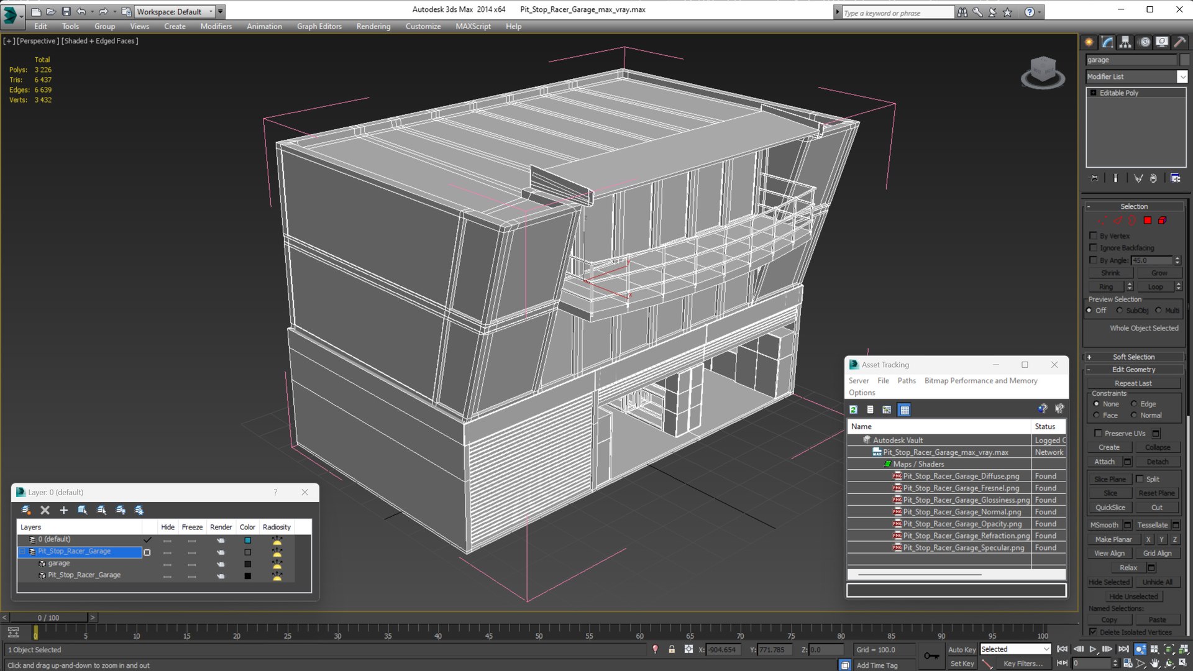
Task: Select Pit_Stop_Racer_Garage_Diffuse.png asset row
Action: point(961,477)
